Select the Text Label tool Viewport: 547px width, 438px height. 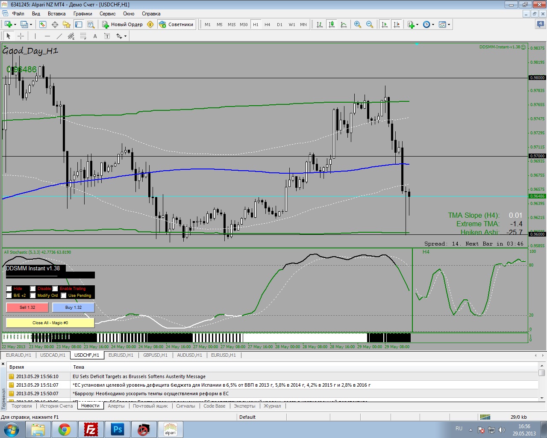point(107,36)
